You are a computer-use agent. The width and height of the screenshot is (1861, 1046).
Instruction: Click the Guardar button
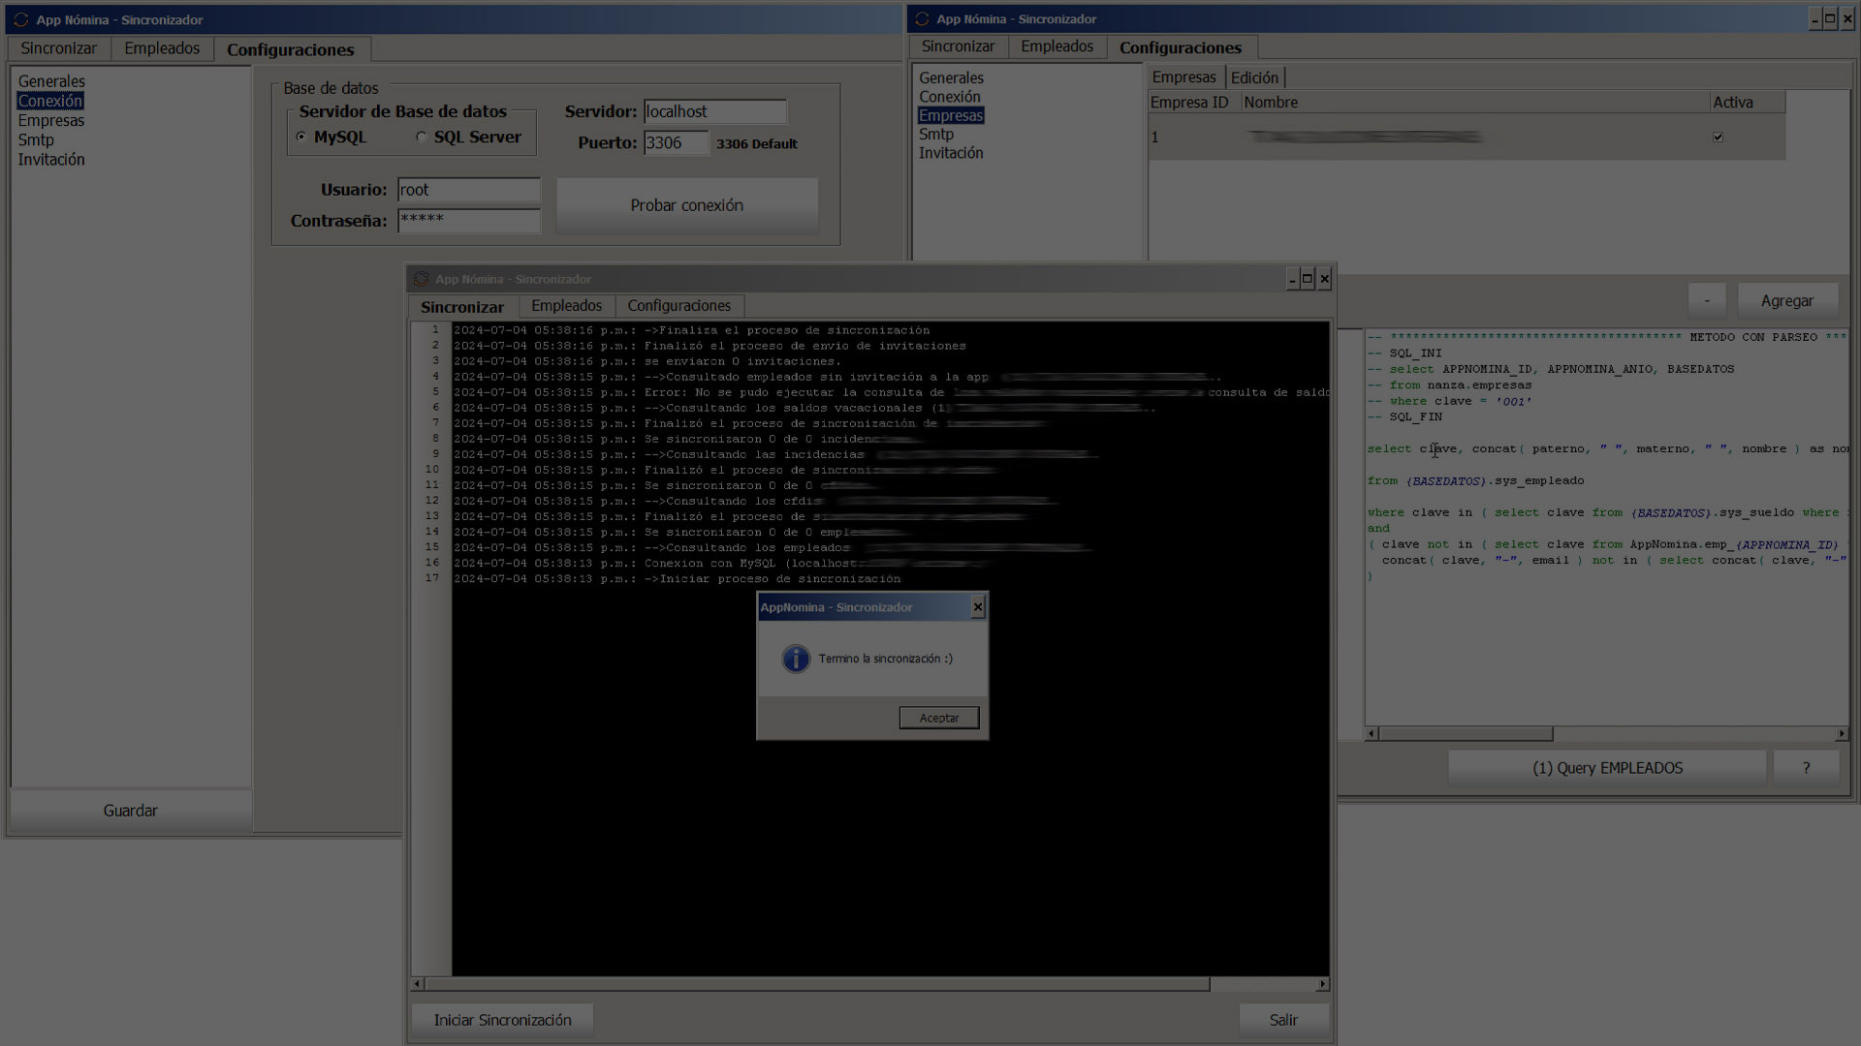click(x=130, y=811)
